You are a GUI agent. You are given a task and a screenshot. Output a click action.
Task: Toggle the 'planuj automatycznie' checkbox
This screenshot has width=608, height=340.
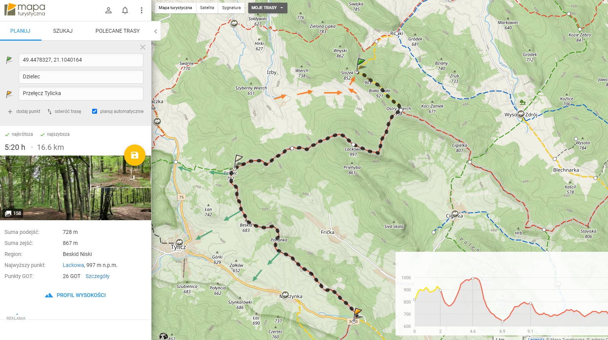click(94, 111)
